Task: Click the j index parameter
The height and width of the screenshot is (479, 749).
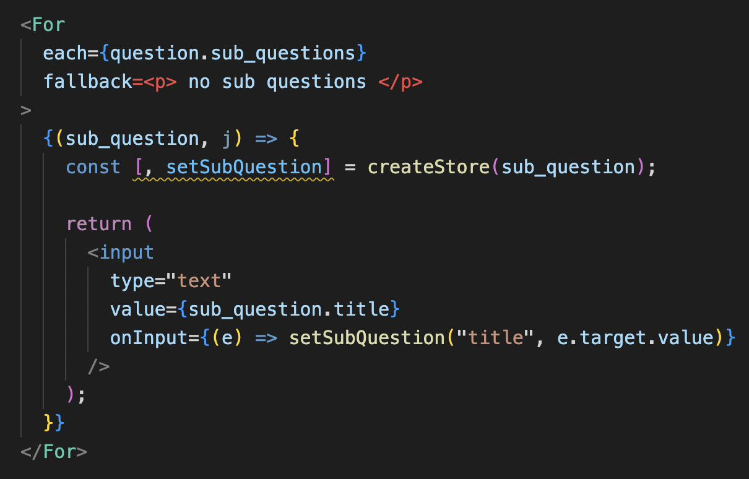Action: pyautogui.click(x=227, y=139)
